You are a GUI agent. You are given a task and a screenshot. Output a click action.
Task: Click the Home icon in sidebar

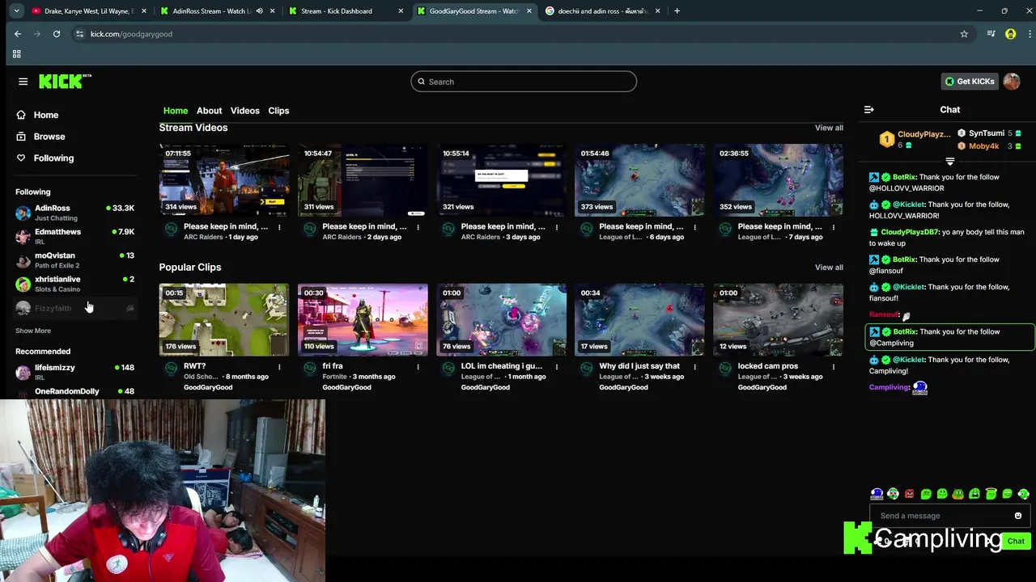coord(21,115)
